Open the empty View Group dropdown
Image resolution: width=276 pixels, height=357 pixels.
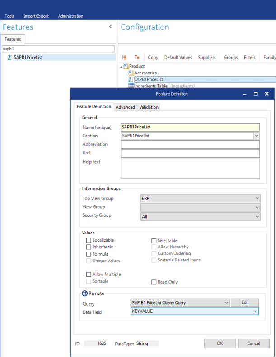(200, 207)
